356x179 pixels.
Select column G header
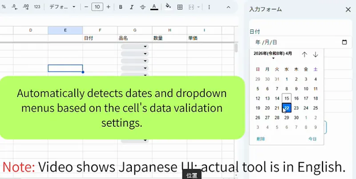point(135,30)
